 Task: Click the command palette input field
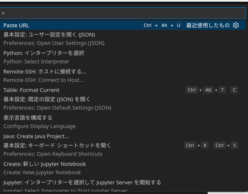pyautogui.click(x=123, y=13)
